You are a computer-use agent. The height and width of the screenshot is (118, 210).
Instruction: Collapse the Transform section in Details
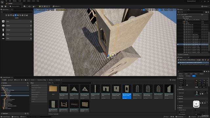pos(178,78)
